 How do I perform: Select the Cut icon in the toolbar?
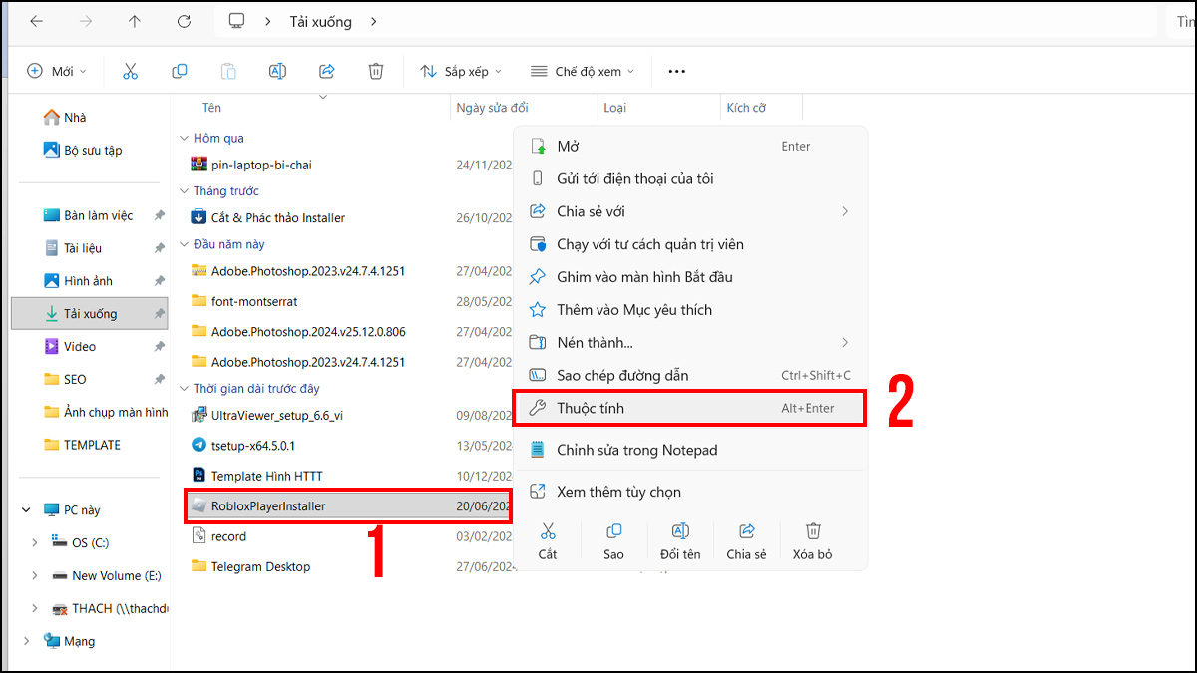point(129,71)
